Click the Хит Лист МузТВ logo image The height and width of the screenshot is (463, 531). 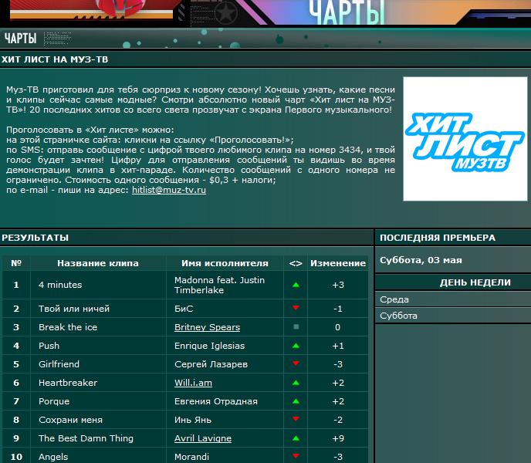pos(465,139)
